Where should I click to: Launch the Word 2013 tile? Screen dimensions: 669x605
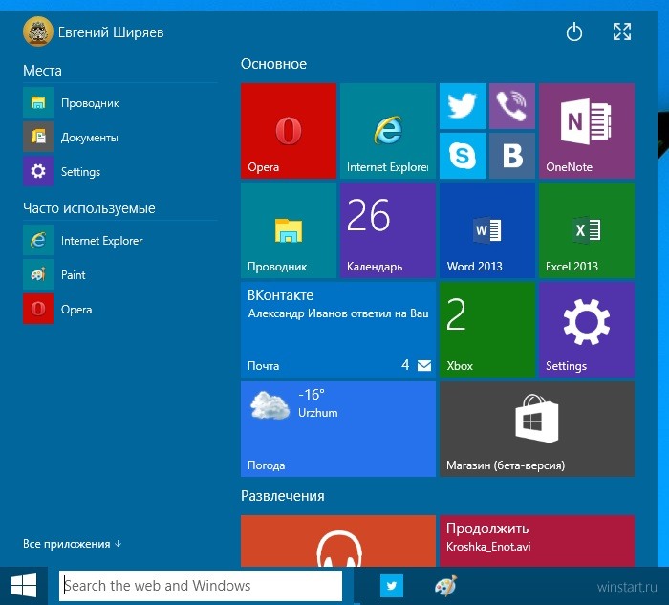click(487, 230)
